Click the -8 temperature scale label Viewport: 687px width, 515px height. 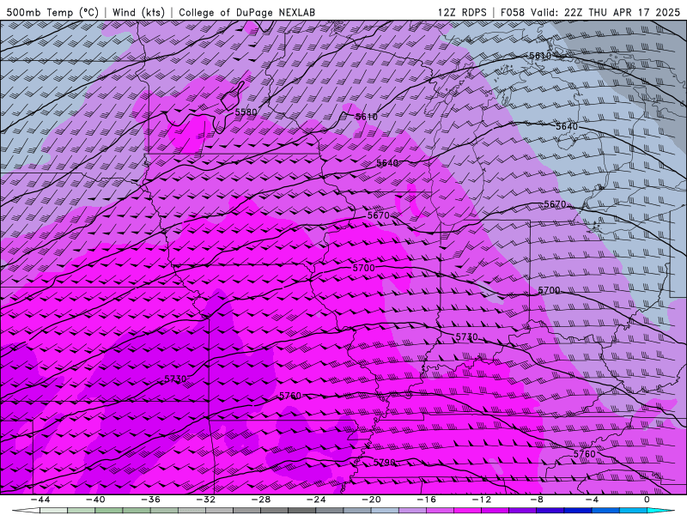pos(538,500)
